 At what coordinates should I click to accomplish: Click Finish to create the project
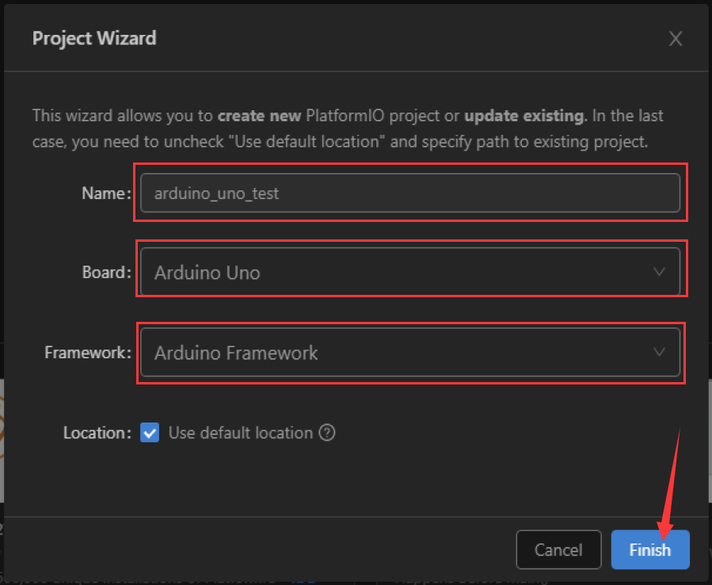(x=650, y=549)
